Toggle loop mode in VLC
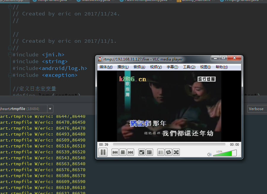Image resolution: width=267 pixels, height=194 pixels. [169, 152]
